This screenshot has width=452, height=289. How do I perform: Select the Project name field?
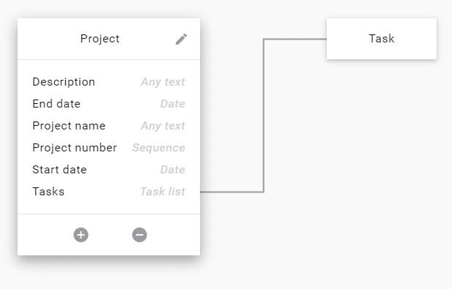(x=108, y=126)
